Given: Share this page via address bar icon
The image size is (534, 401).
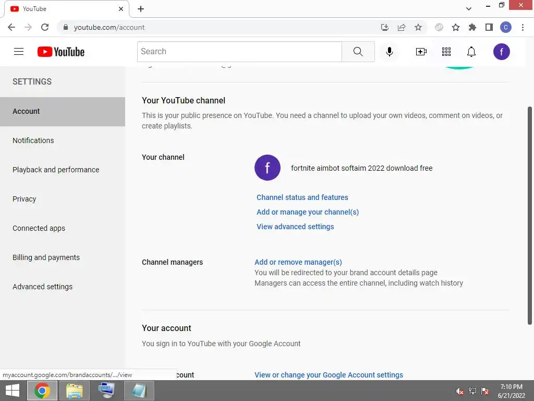Looking at the screenshot, I should (402, 27).
